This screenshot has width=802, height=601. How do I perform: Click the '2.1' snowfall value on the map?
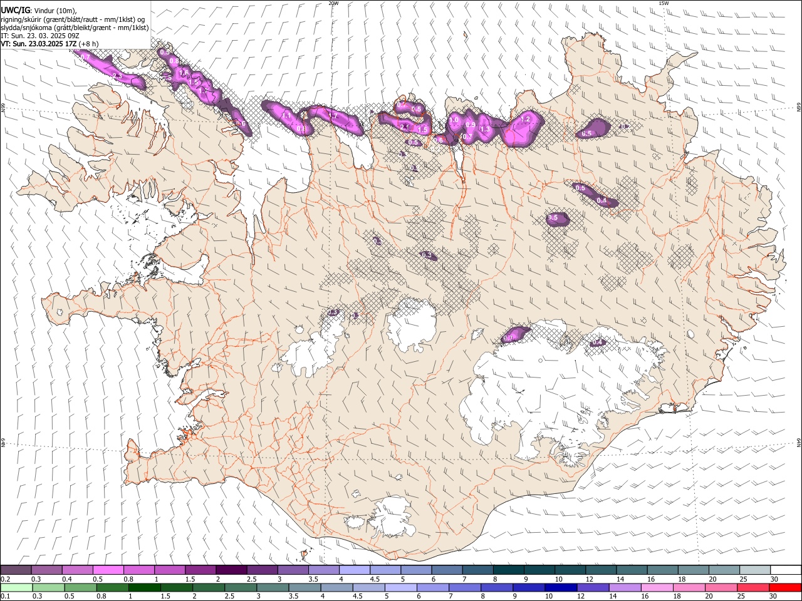coord(404,127)
